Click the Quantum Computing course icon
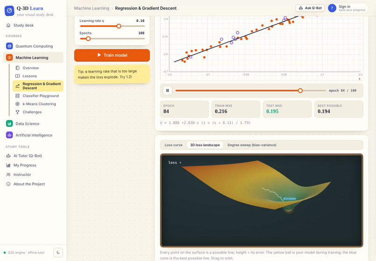This screenshot has height=261, width=376. click(9, 46)
